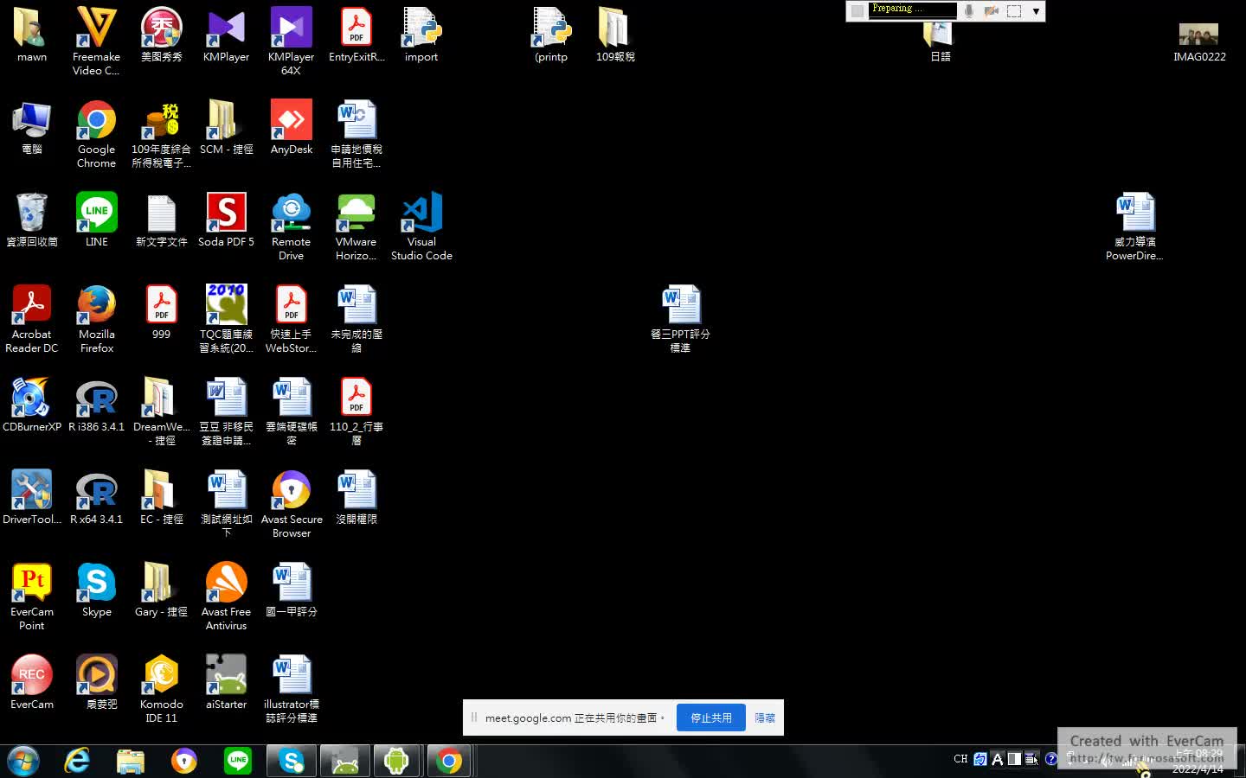The width and height of the screenshot is (1246, 778).
Task: Toggle the IME A alphanumeric mode
Action: (998, 759)
